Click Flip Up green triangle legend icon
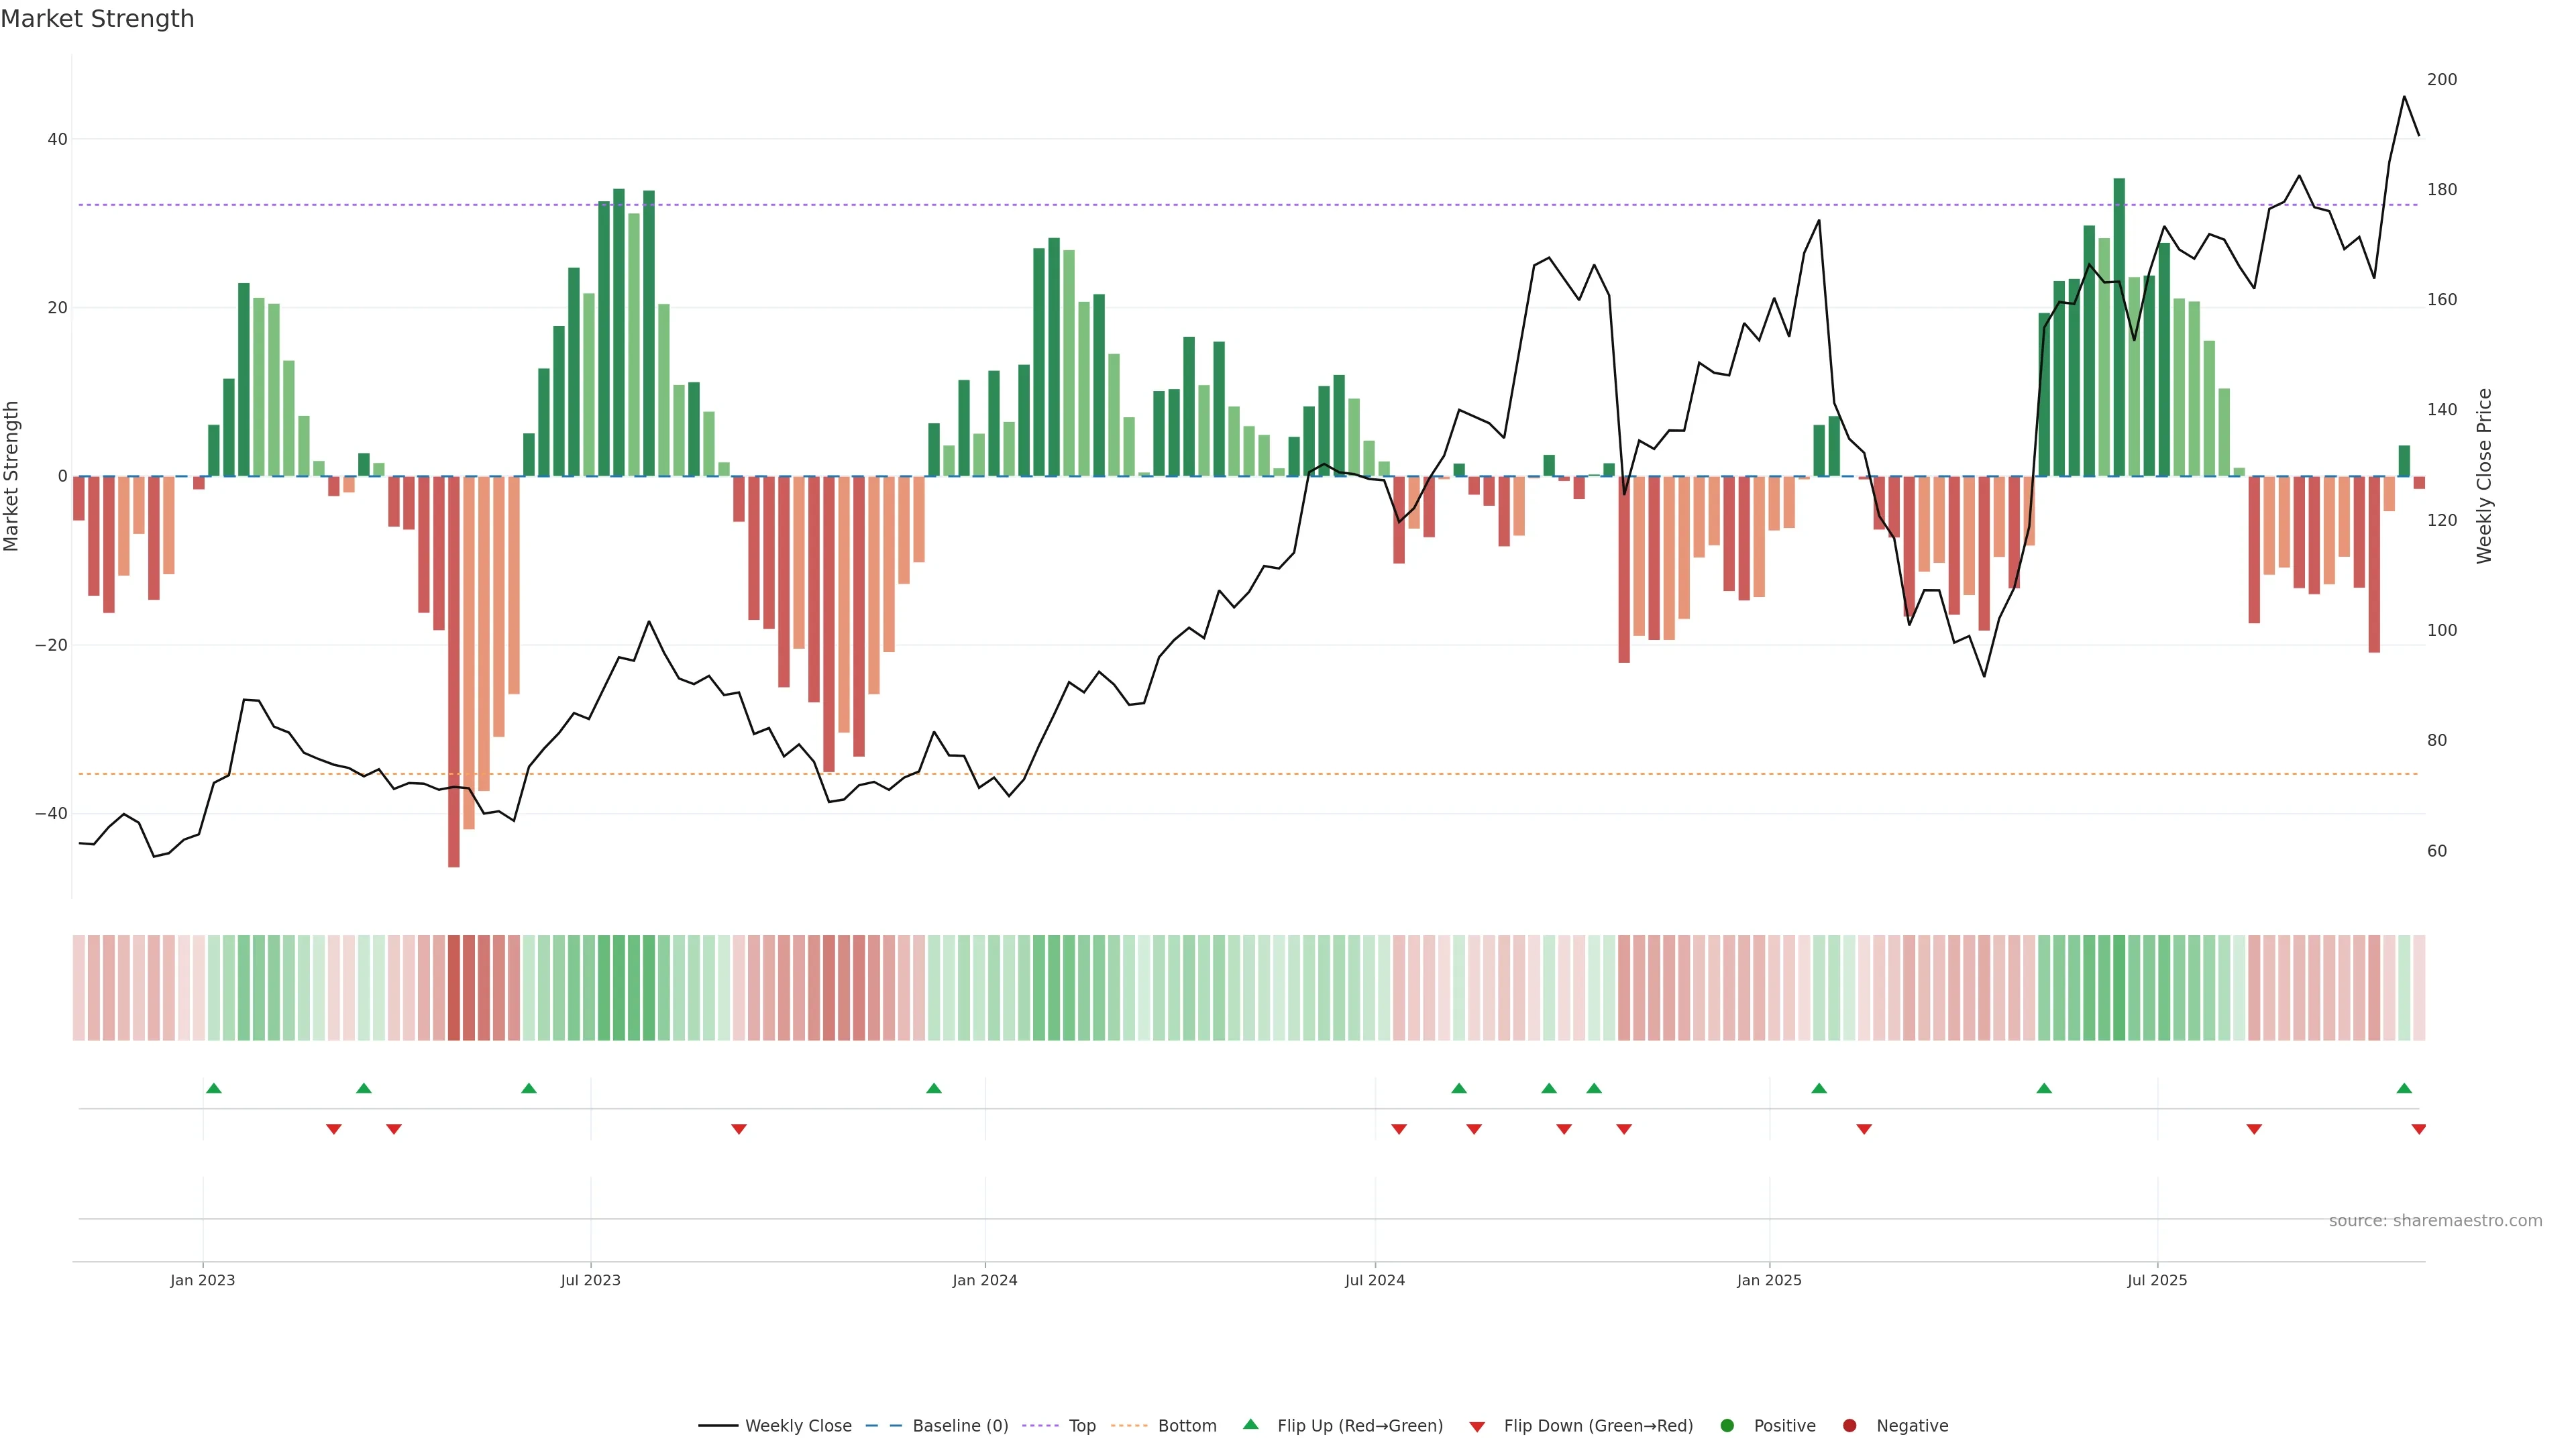The width and height of the screenshot is (2576, 1449). coord(1250,1425)
